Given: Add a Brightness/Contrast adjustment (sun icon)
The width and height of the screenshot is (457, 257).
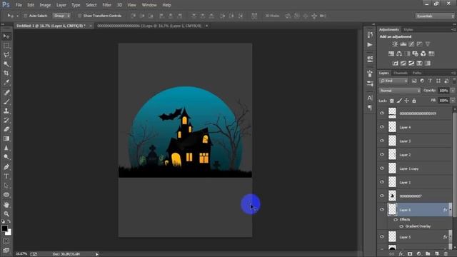Looking at the screenshot, I should click(x=395, y=44).
